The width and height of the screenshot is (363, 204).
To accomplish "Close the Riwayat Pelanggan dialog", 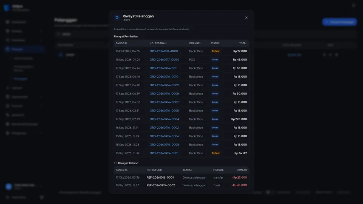I will coord(246,18).
